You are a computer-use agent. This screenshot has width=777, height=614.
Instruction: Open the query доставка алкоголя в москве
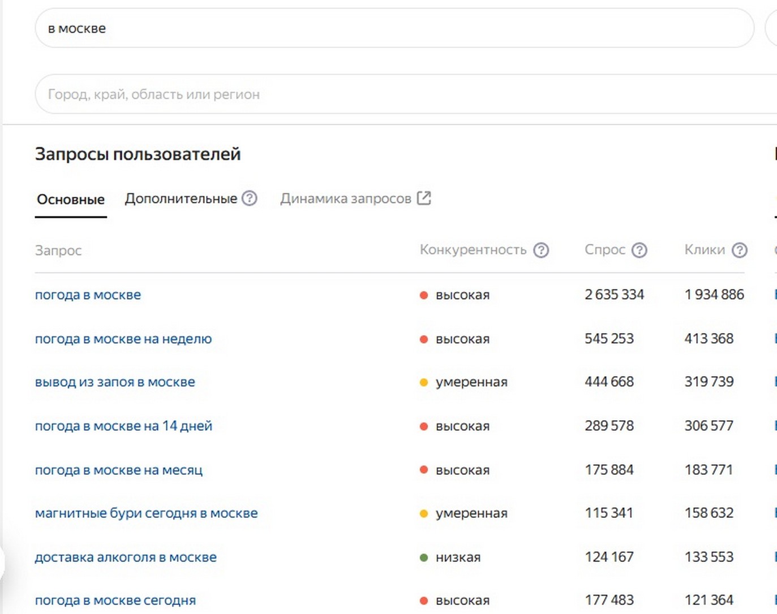point(126,557)
